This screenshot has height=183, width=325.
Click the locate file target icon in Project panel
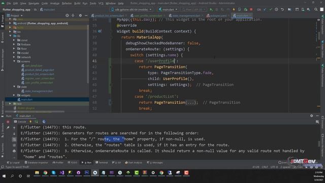(67, 16)
